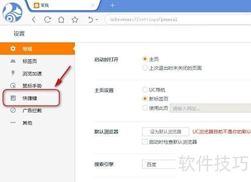This screenshot has height=182, width=251.
Task: Expand undo closed tab dropdown arrow
Action: point(97,20)
